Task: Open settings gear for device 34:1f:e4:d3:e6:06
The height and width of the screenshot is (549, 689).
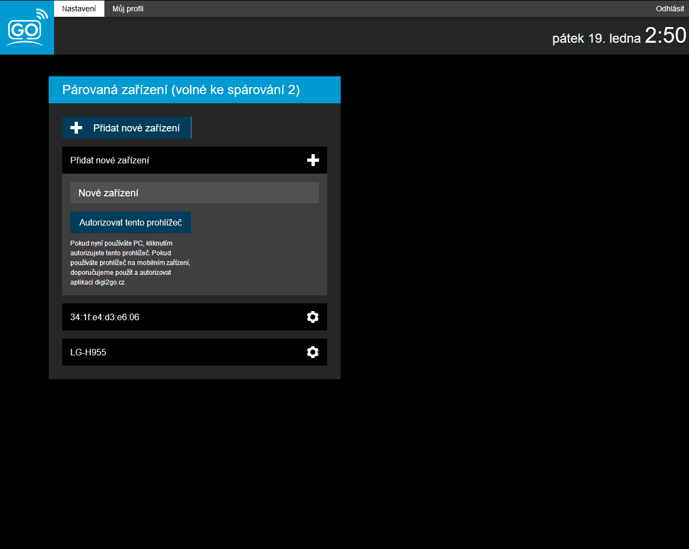Action: pyautogui.click(x=313, y=317)
